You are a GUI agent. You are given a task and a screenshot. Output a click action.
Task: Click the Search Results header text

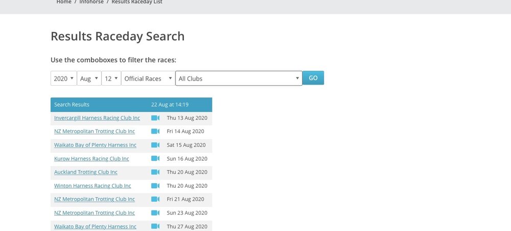pyautogui.click(x=72, y=105)
